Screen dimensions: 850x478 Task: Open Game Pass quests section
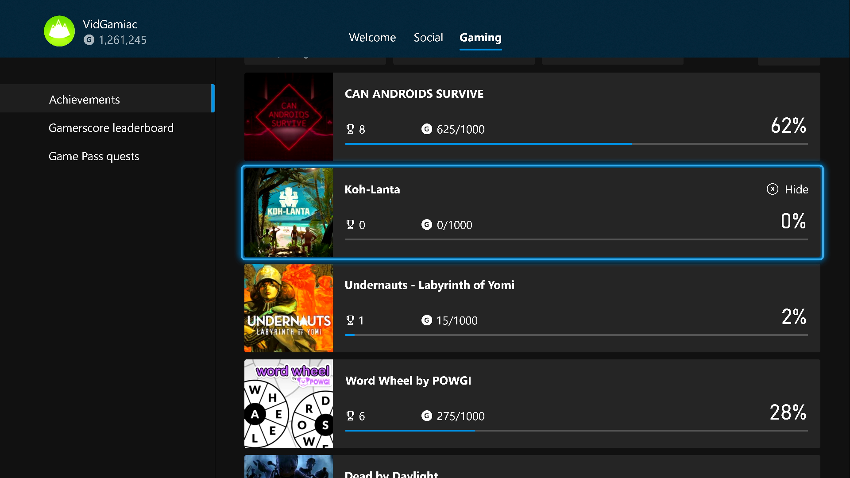click(93, 156)
